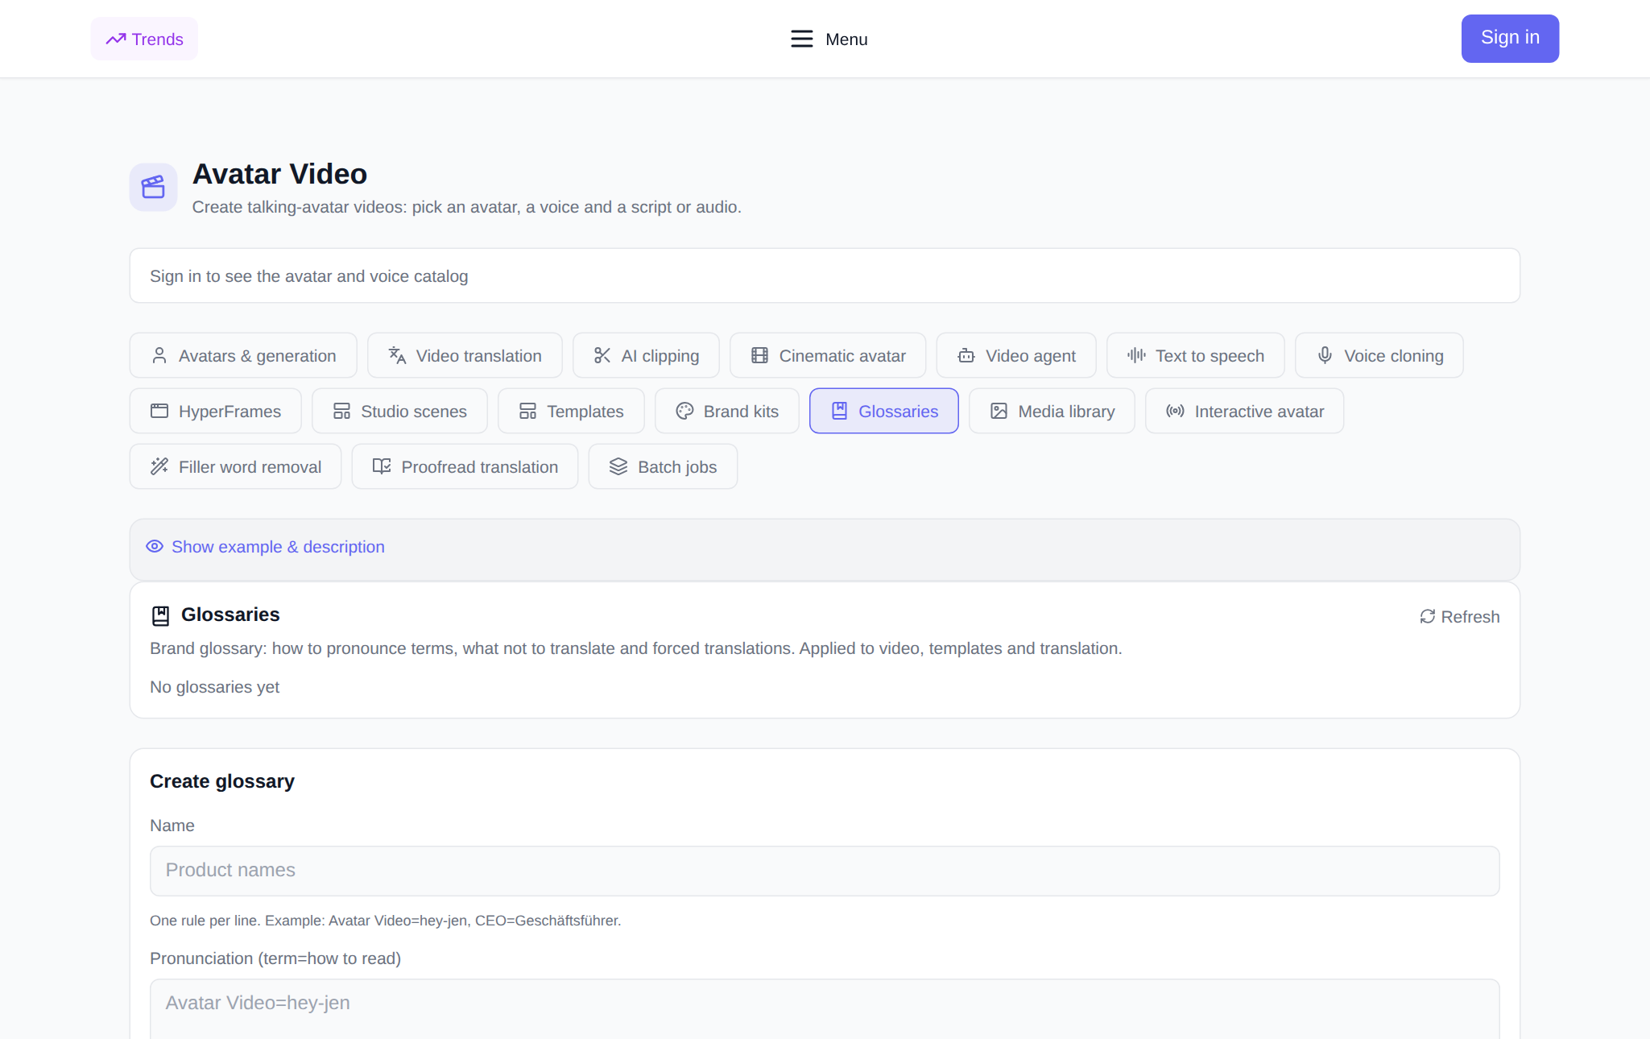Select the Voice cloning microphone icon
The width and height of the screenshot is (1650, 1039).
tap(1325, 355)
